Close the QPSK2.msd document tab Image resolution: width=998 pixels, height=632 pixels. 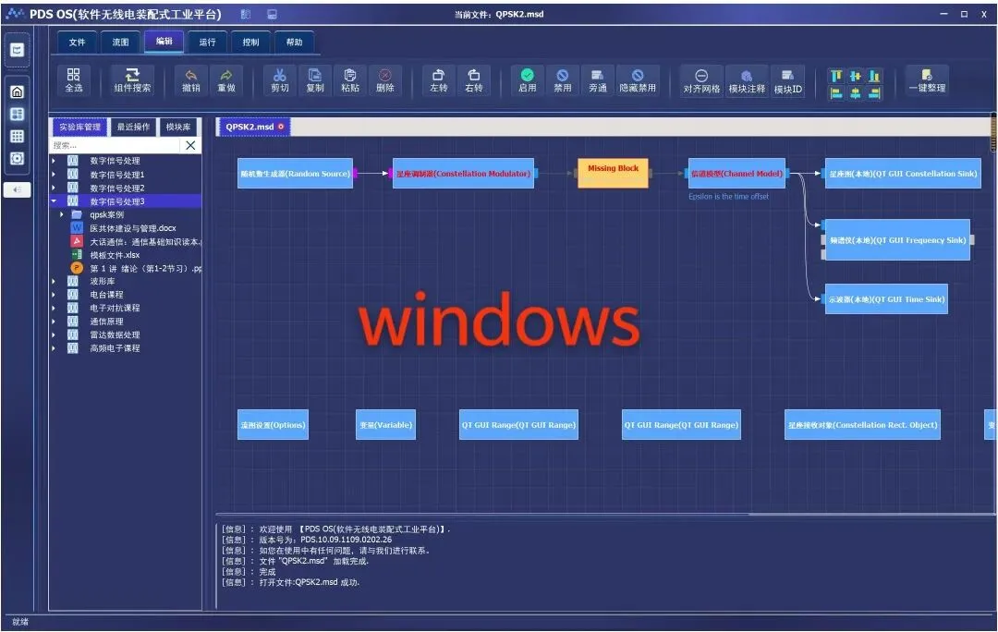tap(281, 127)
